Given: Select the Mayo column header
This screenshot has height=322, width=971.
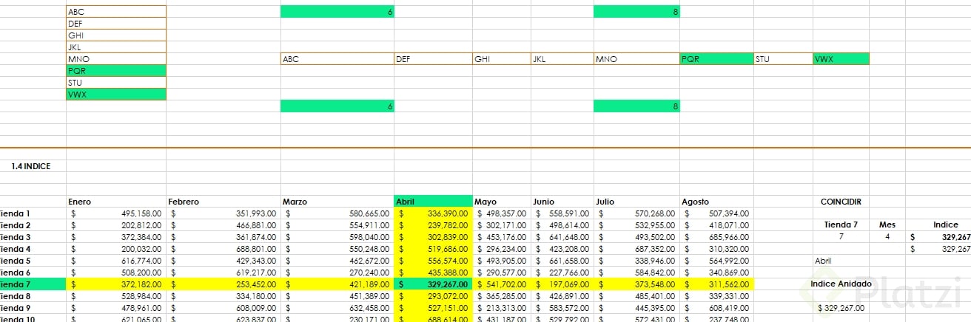Looking at the screenshot, I should point(501,201).
